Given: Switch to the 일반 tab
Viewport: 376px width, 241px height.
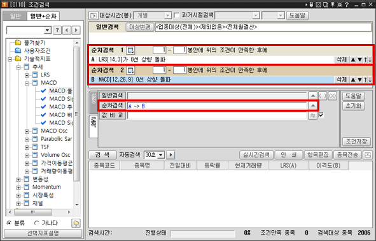Looking at the screenshot, I should click(x=15, y=17).
